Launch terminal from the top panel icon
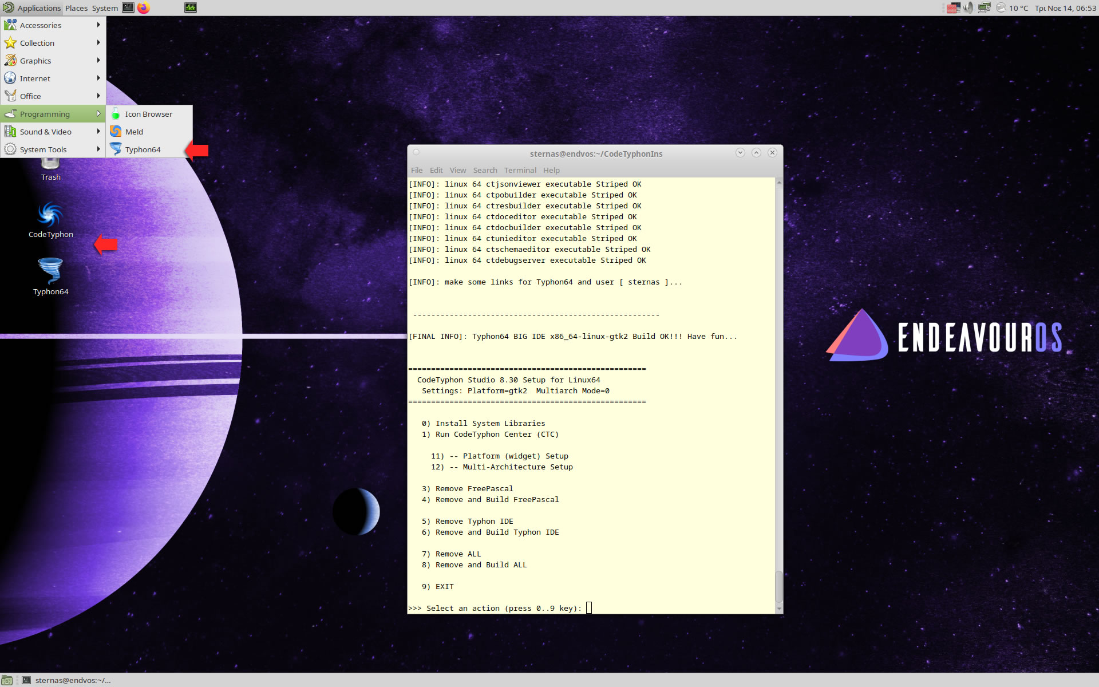 (128, 8)
